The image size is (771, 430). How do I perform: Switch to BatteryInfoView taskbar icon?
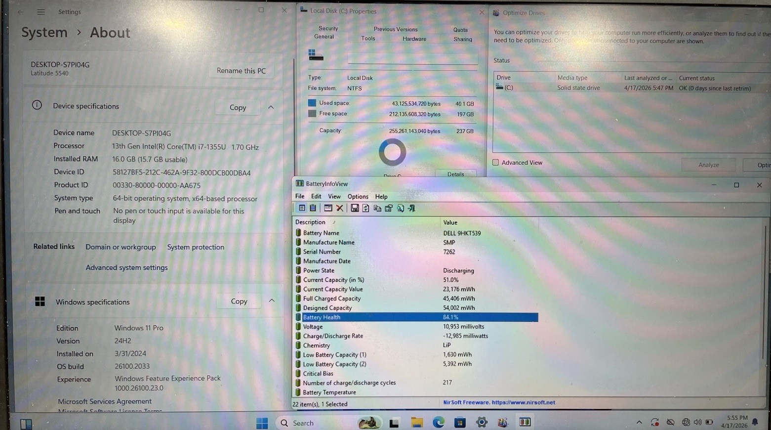click(x=525, y=422)
